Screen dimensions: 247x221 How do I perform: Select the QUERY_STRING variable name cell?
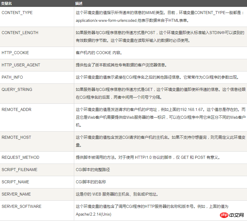pos(37,94)
